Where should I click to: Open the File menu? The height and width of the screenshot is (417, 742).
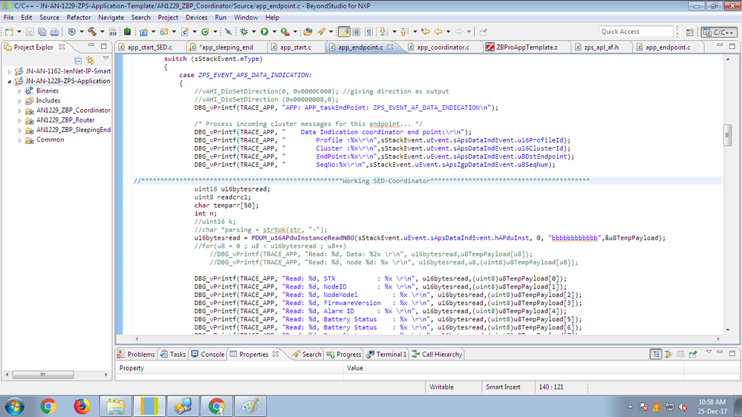8,18
